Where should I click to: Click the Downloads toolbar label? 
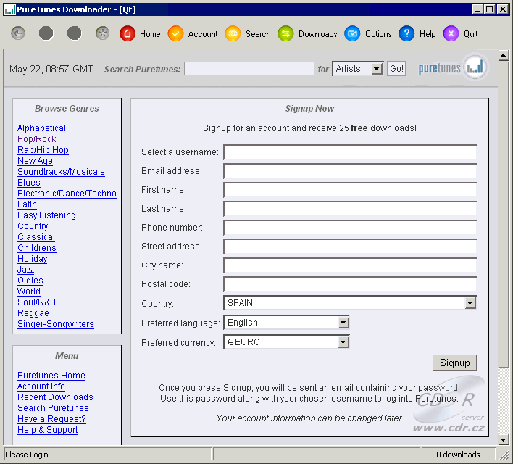point(317,34)
